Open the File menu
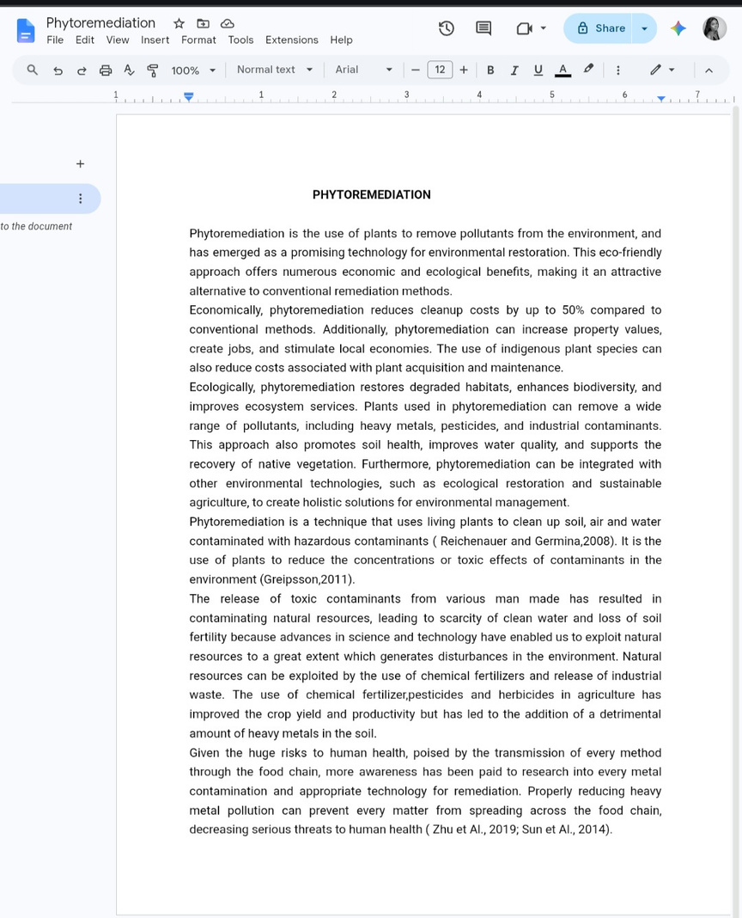 [x=55, y=40]
